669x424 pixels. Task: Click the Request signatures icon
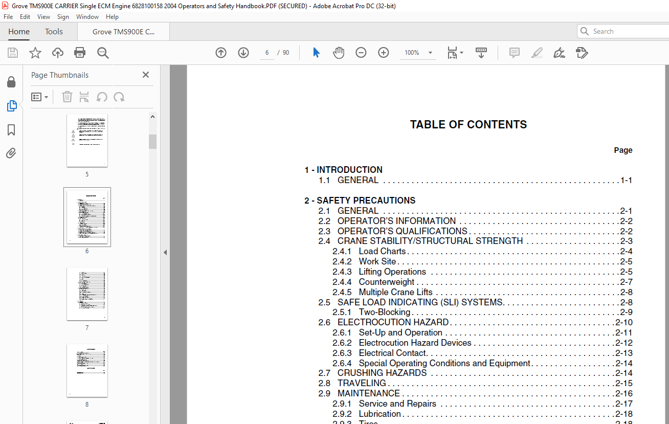click(x=582, y=53)
